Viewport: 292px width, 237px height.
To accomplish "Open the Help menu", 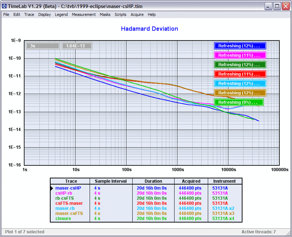I will 151,14.
